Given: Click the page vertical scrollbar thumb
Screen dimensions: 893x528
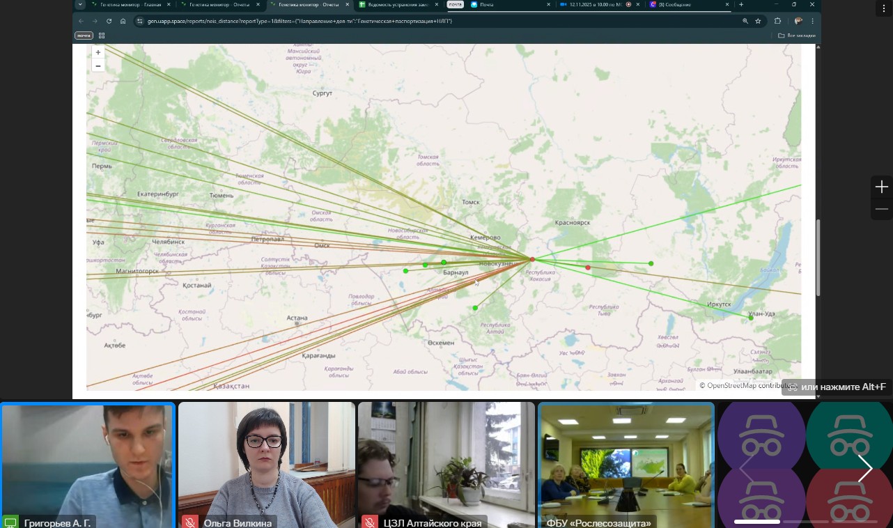Looking at the screenshot, I should [x=818, y=247].
